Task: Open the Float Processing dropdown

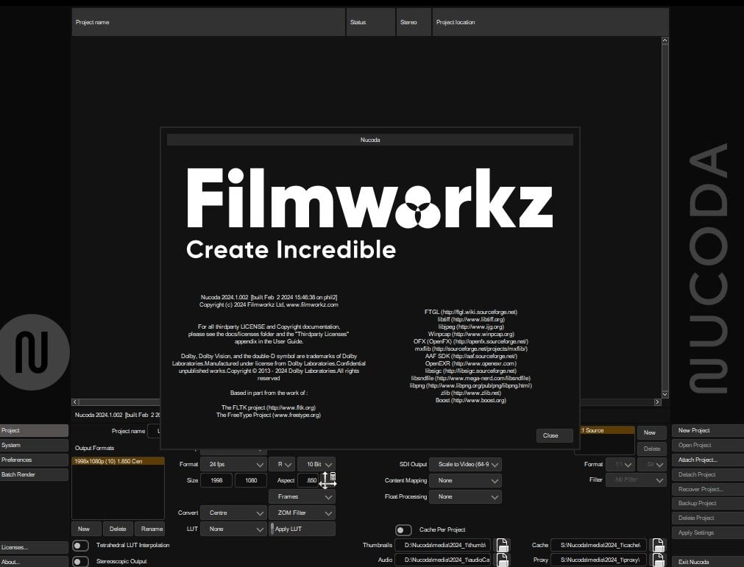Action: point(465,496)
